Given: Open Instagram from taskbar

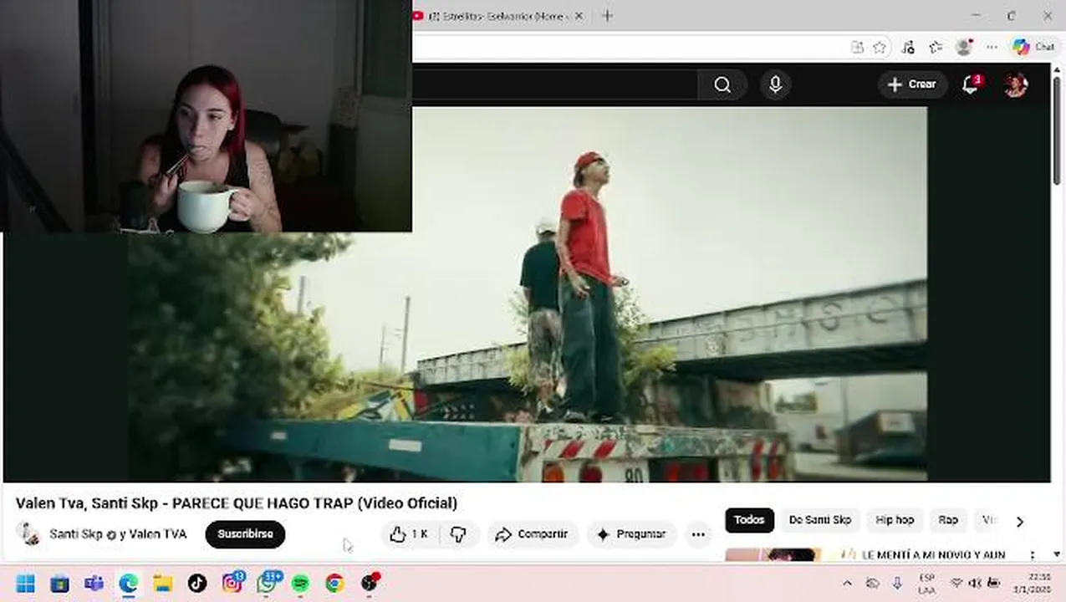Looking at the screenshot, I should [x=232, y=584].
